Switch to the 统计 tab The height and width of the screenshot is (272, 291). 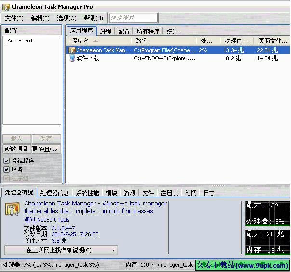[x=172, y=31]
